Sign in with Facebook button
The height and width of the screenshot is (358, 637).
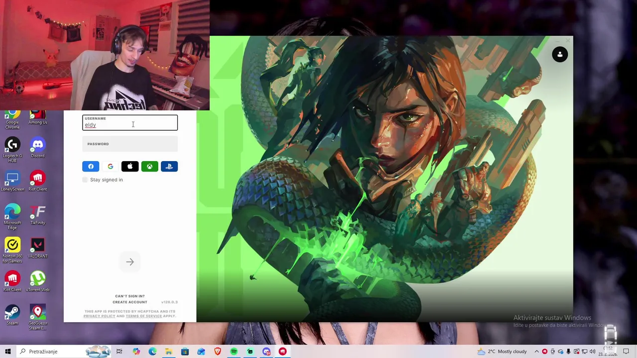tap(91, 167)
